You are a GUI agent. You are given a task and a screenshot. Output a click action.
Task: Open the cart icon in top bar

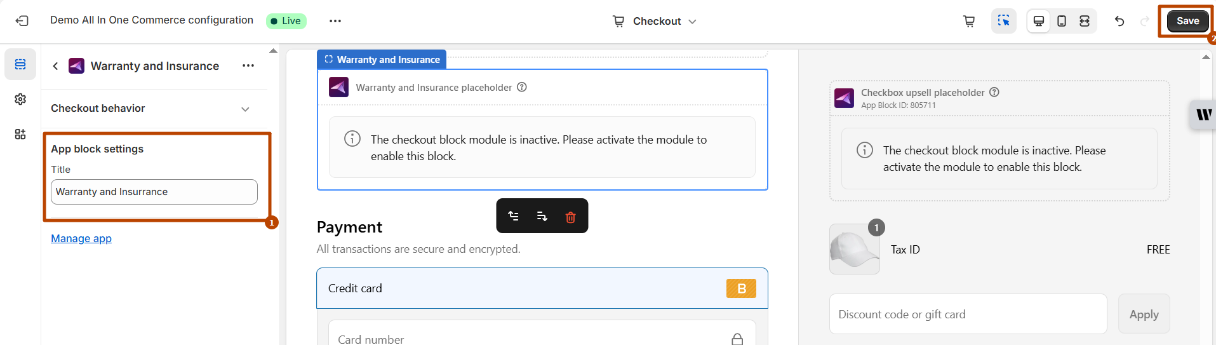(969, 21)
